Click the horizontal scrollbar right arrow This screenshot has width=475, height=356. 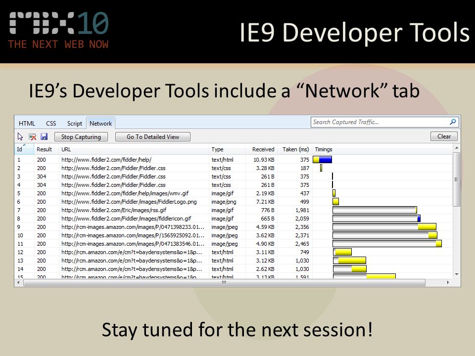[x=448, y=282]
